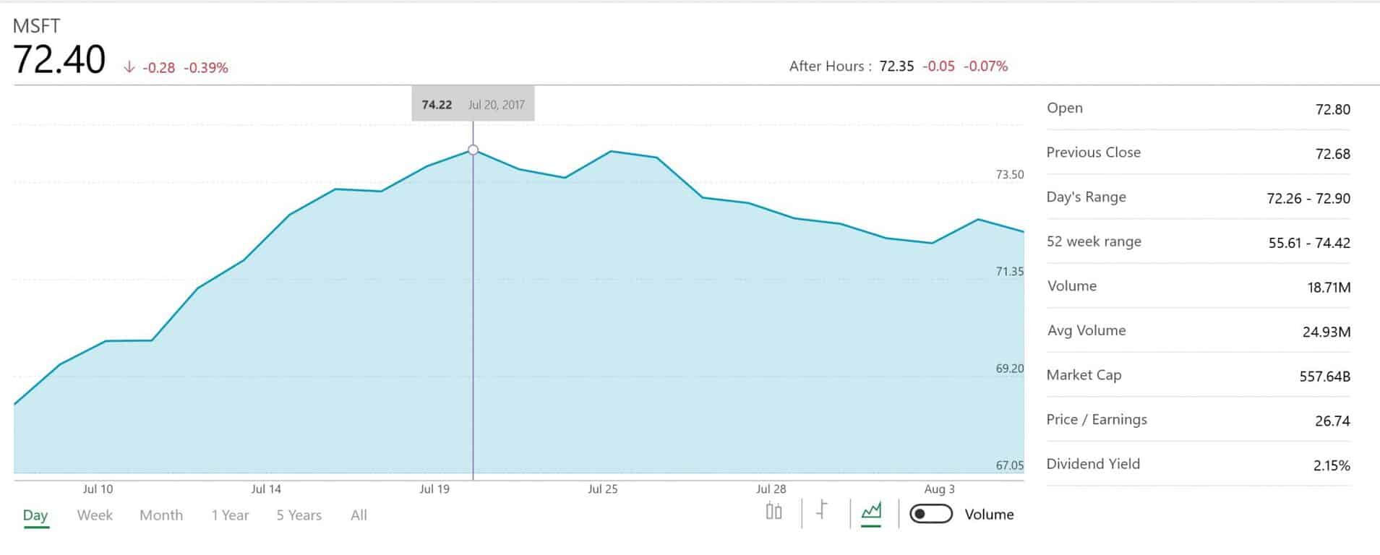Switch to Week timeframe tab
The height and width of the screenshot is (555, 1380).
click(95, 515)
